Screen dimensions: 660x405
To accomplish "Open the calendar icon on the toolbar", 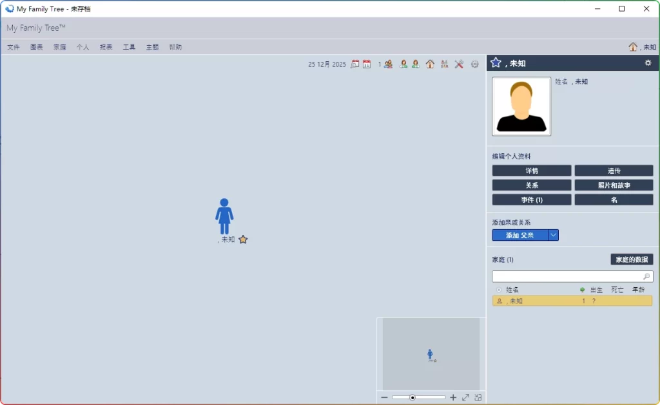I will tap(366, 64).
